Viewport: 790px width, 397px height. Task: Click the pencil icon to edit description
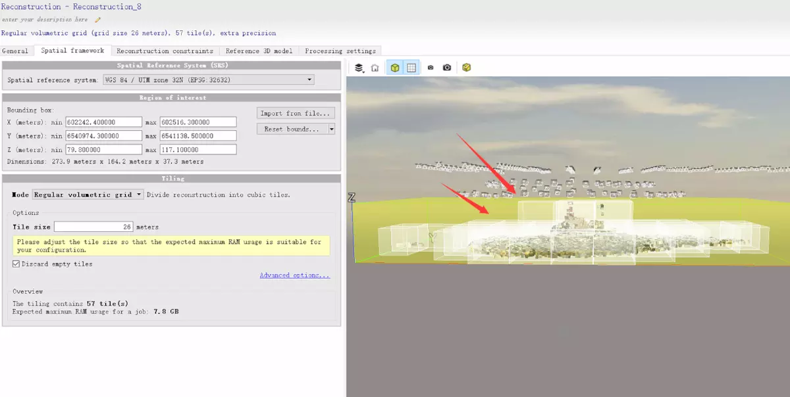98,20
